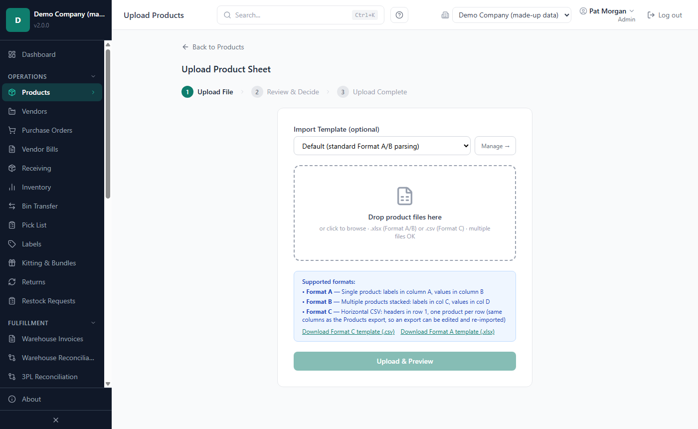This screenshot has width=698, height=429.
Task: Select the Upload File step
Action: [x=207, y=92]
